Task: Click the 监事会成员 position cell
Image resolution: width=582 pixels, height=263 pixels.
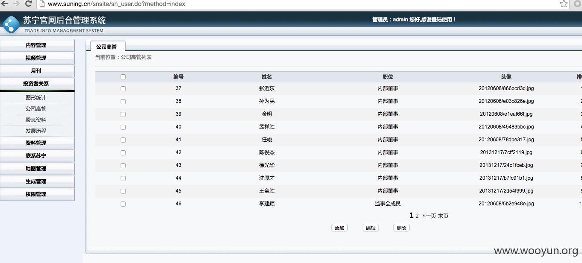Action: 388,204
